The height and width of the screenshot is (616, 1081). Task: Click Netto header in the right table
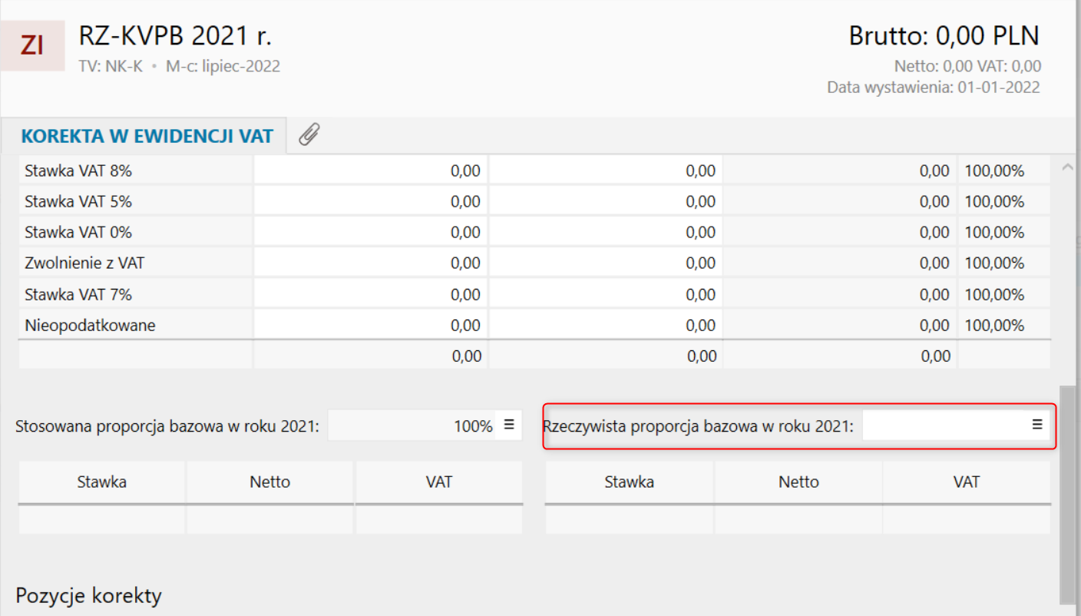pyautogui.click(x=798, y=482)
